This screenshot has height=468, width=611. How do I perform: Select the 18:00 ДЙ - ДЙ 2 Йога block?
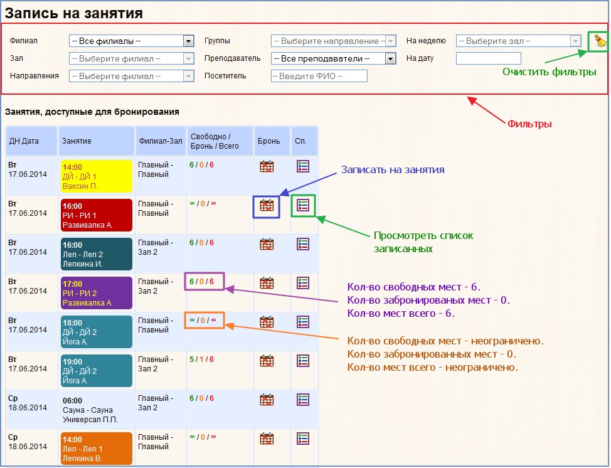coord(96,332)
